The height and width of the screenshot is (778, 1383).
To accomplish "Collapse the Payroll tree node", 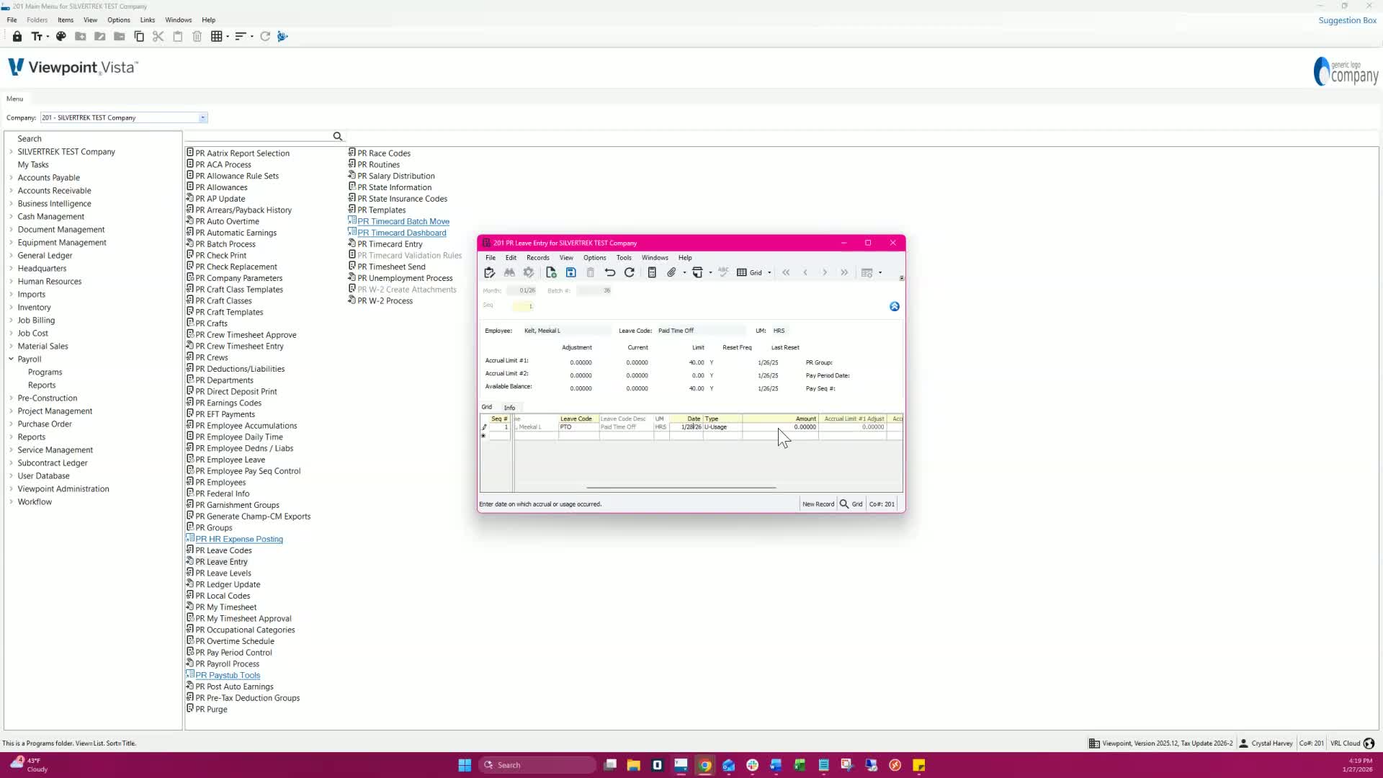I will pyautogui.click(x=11, y=359).
